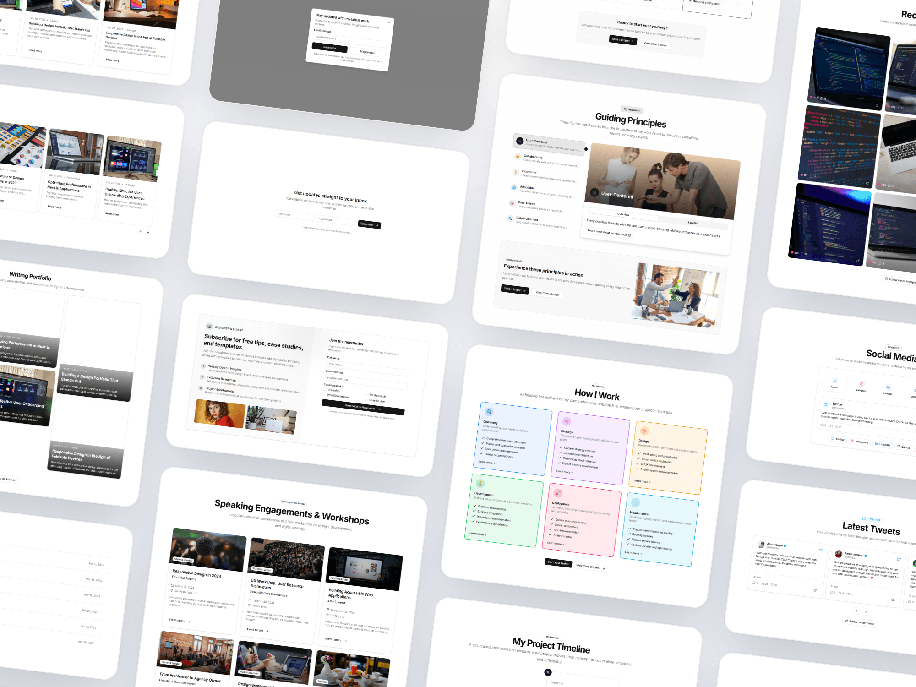Check the Web Development interest checkbox
The height and width of the screenshot is (687, 916).
(x=325, y=394)
